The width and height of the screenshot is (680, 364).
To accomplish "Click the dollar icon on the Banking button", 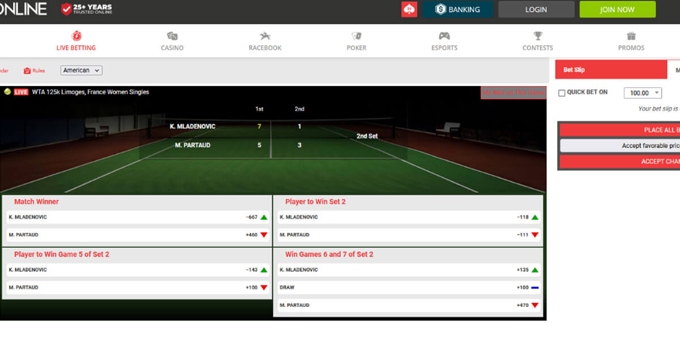I will point(440,9).
